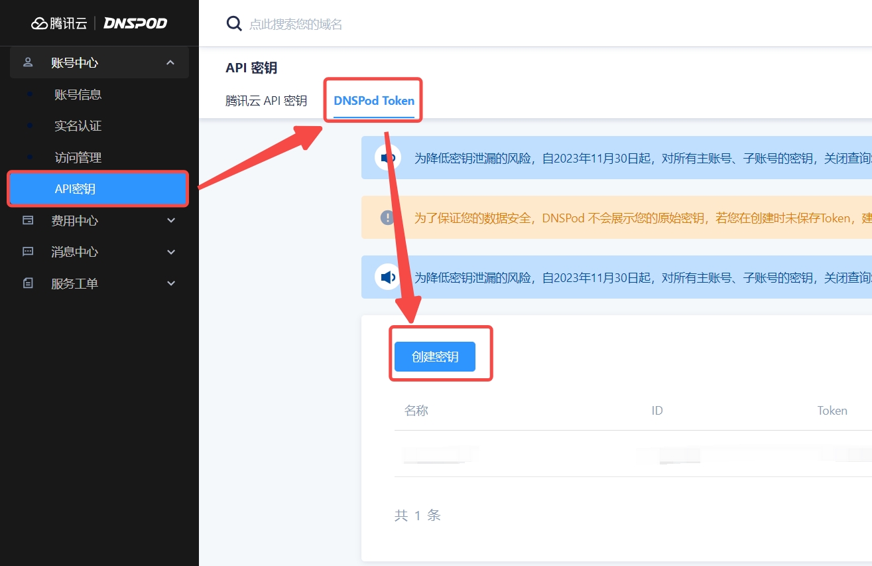
Task: Expand the 服务工单 chevron
Action: coord(171,283)
